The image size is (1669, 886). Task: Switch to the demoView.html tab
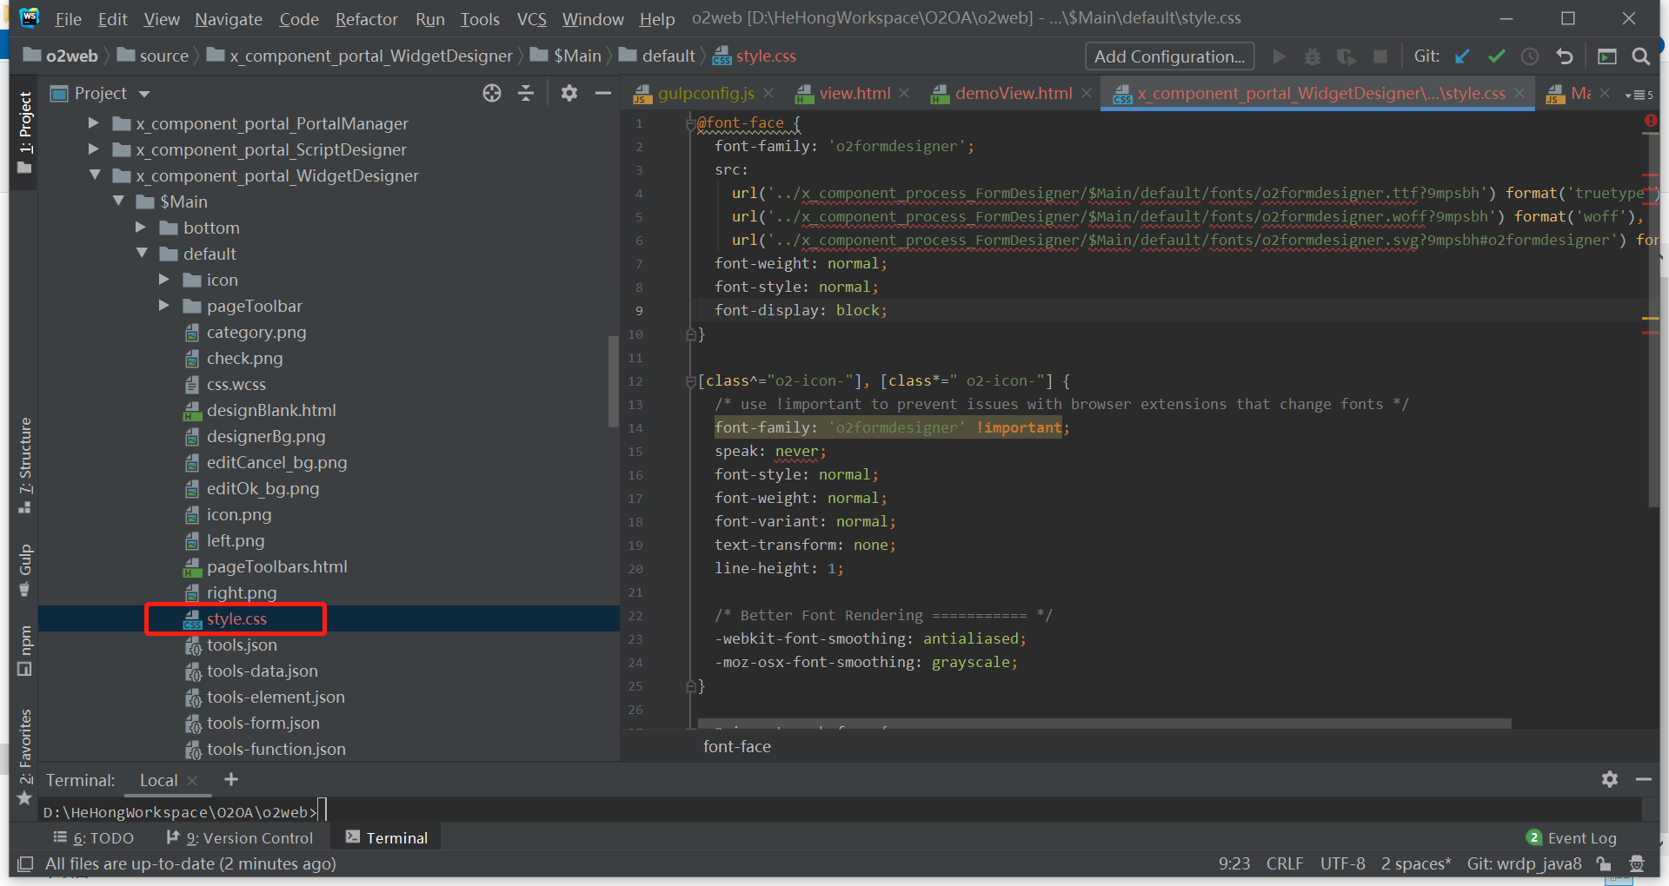coord(1013,93)
